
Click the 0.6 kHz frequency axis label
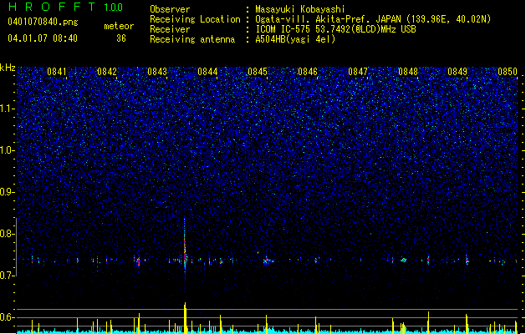(7, 317)
